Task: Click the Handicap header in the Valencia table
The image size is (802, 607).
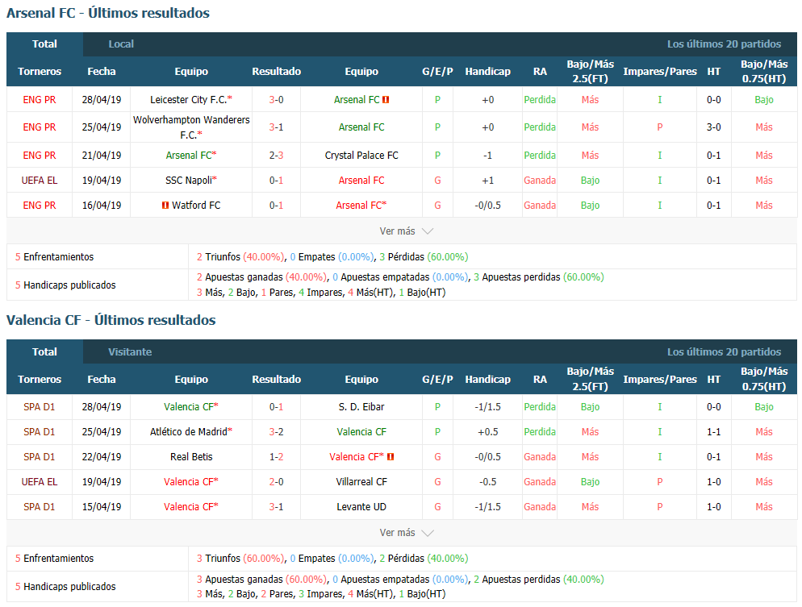Action: coord(487,380)
